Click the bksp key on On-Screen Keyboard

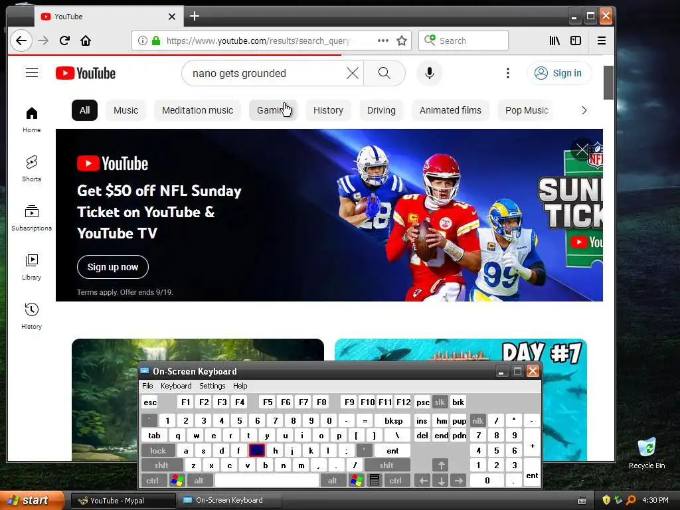tap(394, 420)
